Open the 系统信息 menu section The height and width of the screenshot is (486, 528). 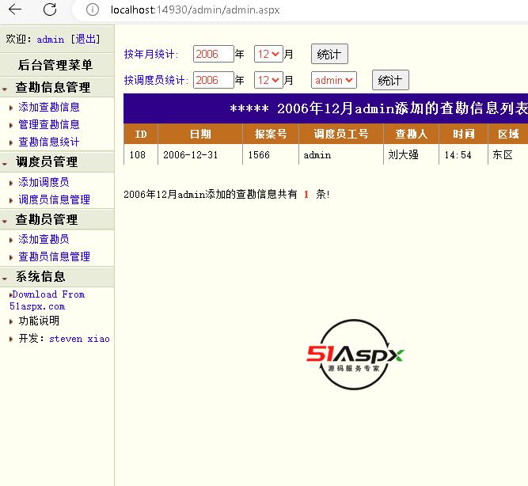pos(40,276)
